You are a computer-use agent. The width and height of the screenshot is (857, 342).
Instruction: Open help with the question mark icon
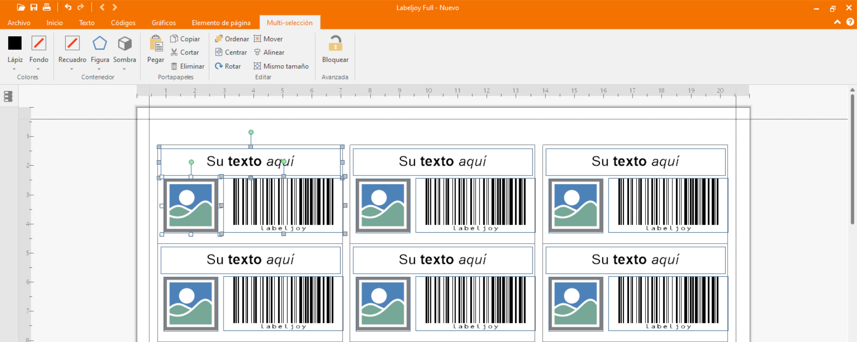[850, 22]
